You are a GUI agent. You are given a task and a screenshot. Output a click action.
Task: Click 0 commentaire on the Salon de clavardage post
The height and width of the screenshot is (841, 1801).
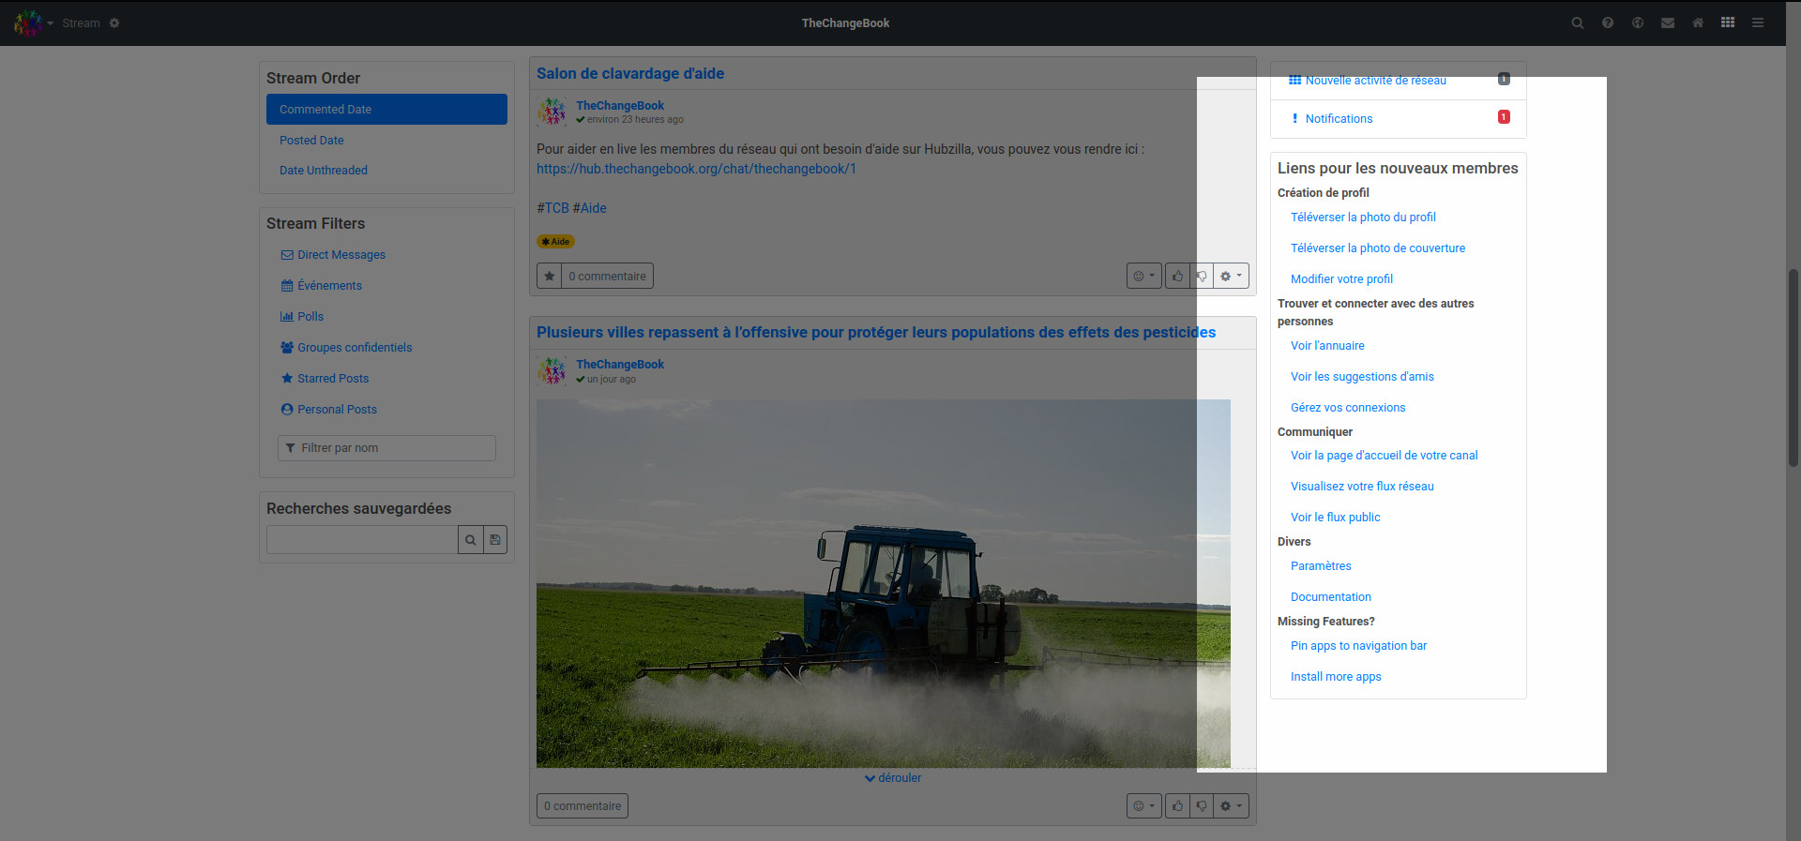(x=607, y=277)
